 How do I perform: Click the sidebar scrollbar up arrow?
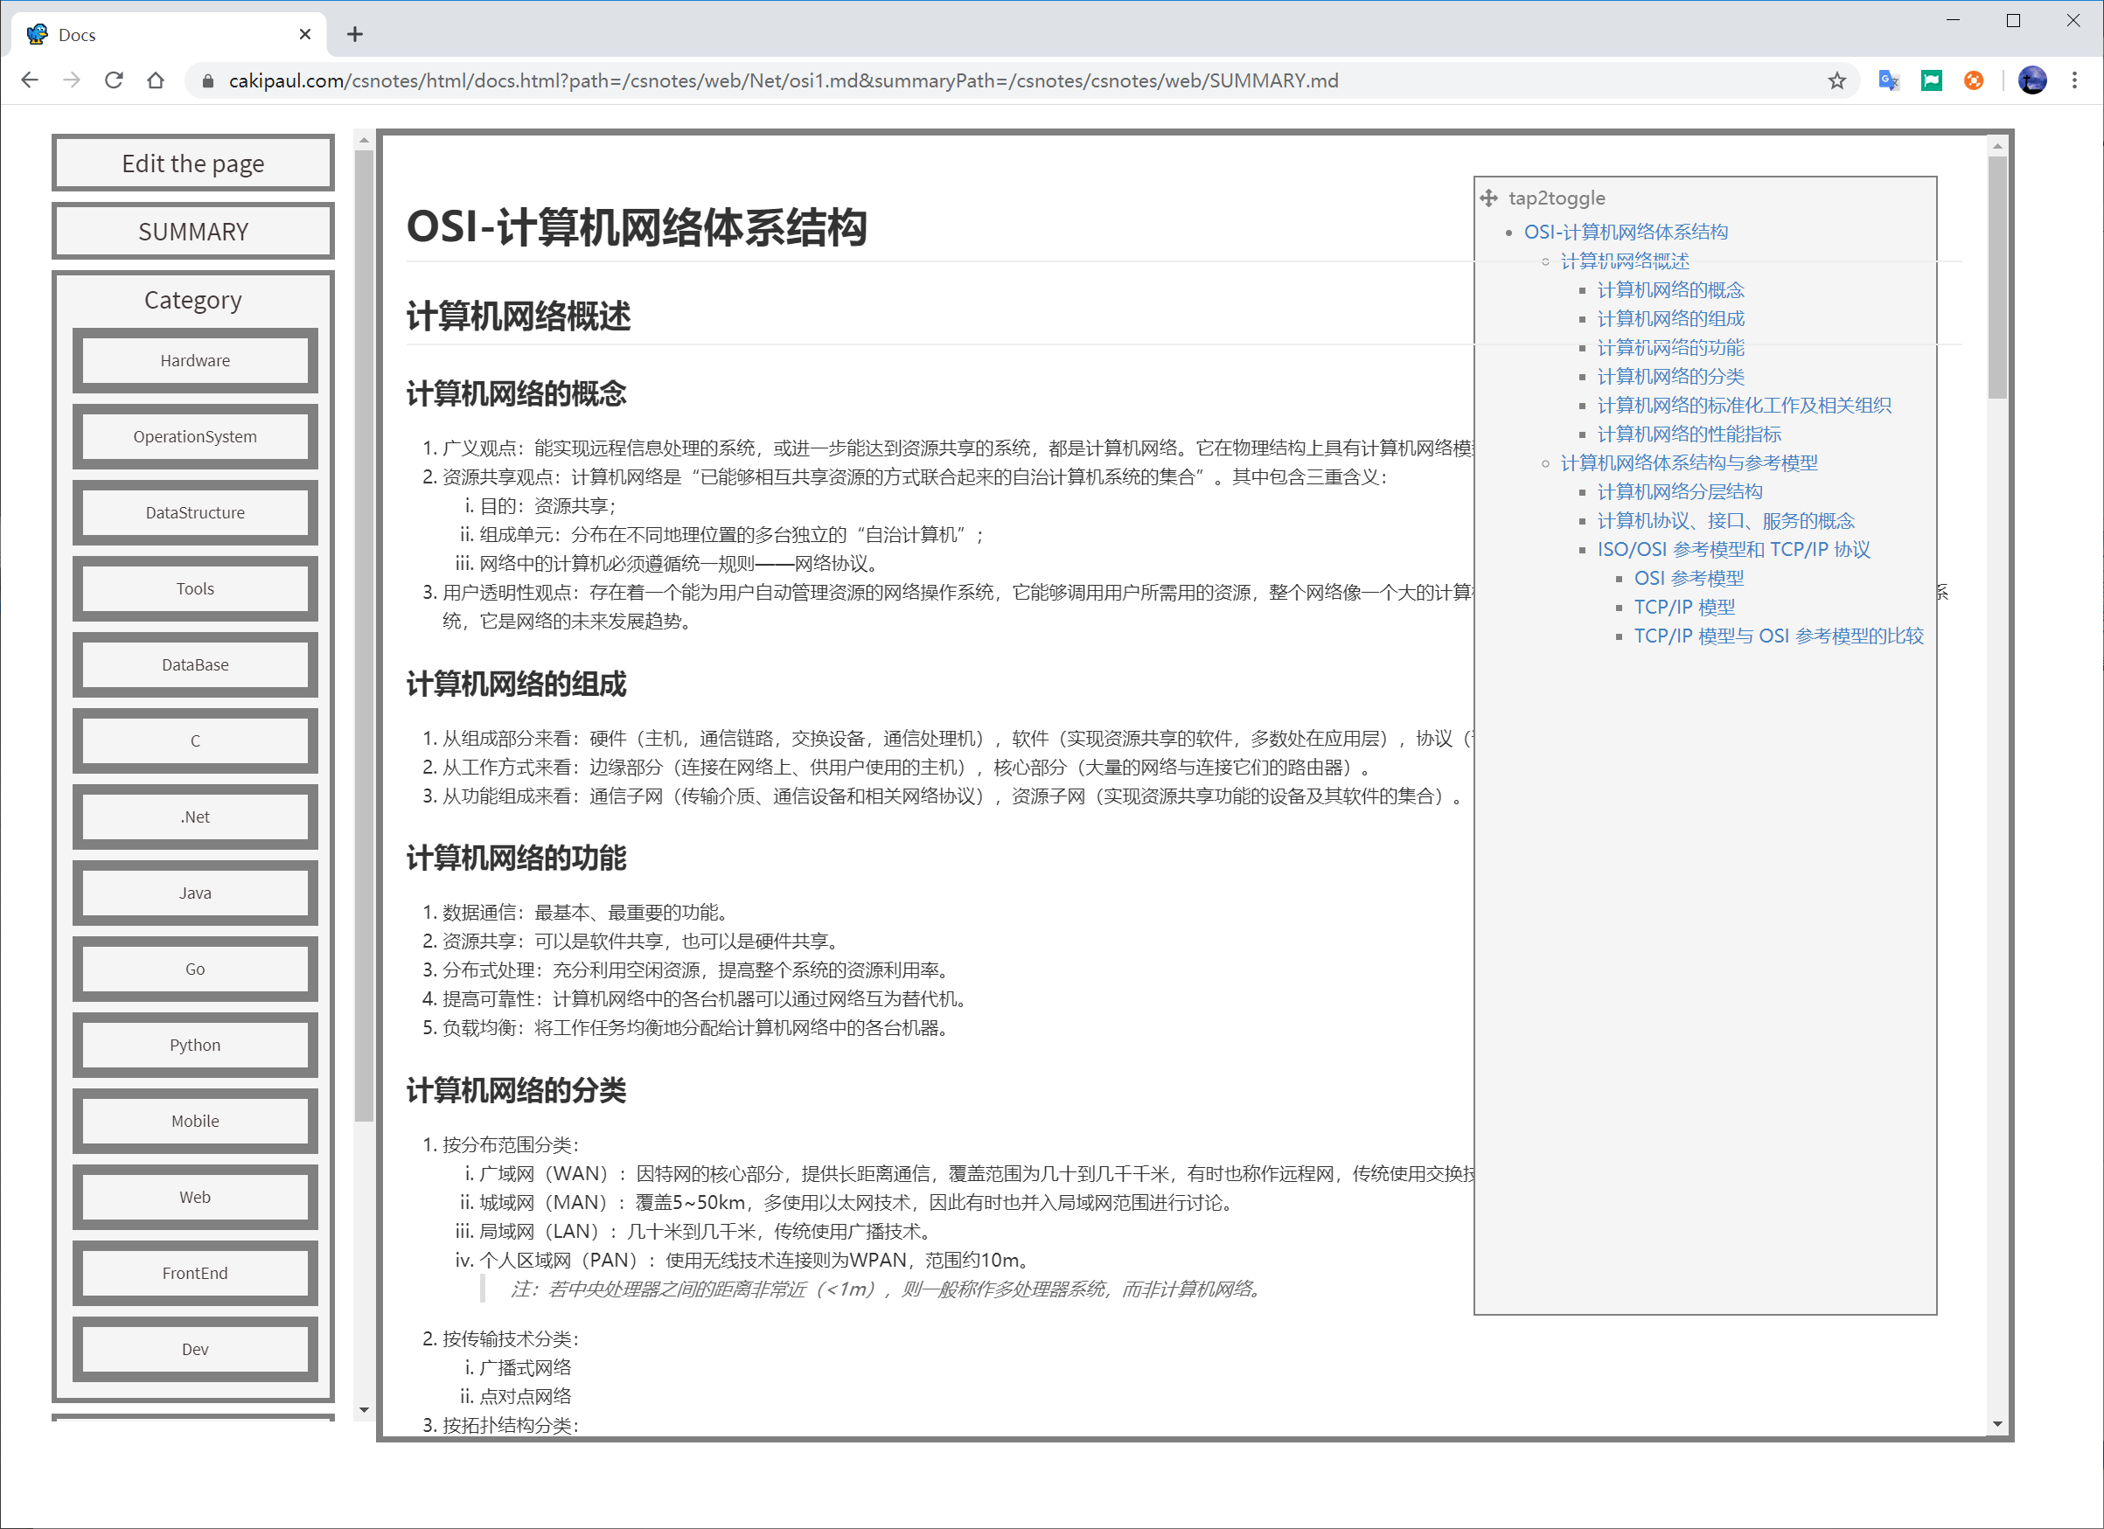[x=364, y=140]
